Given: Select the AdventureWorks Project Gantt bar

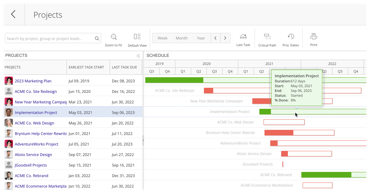Looking at the screenshot, I should point(318,143).
